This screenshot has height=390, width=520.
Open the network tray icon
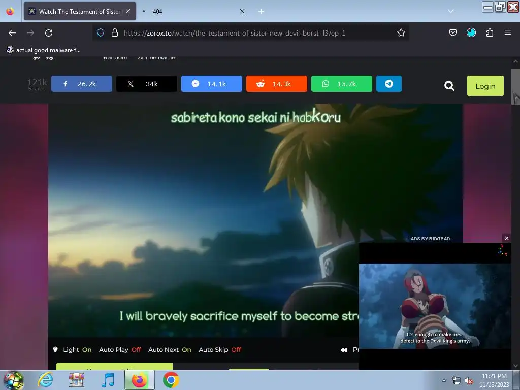click(x=457, y=381)
